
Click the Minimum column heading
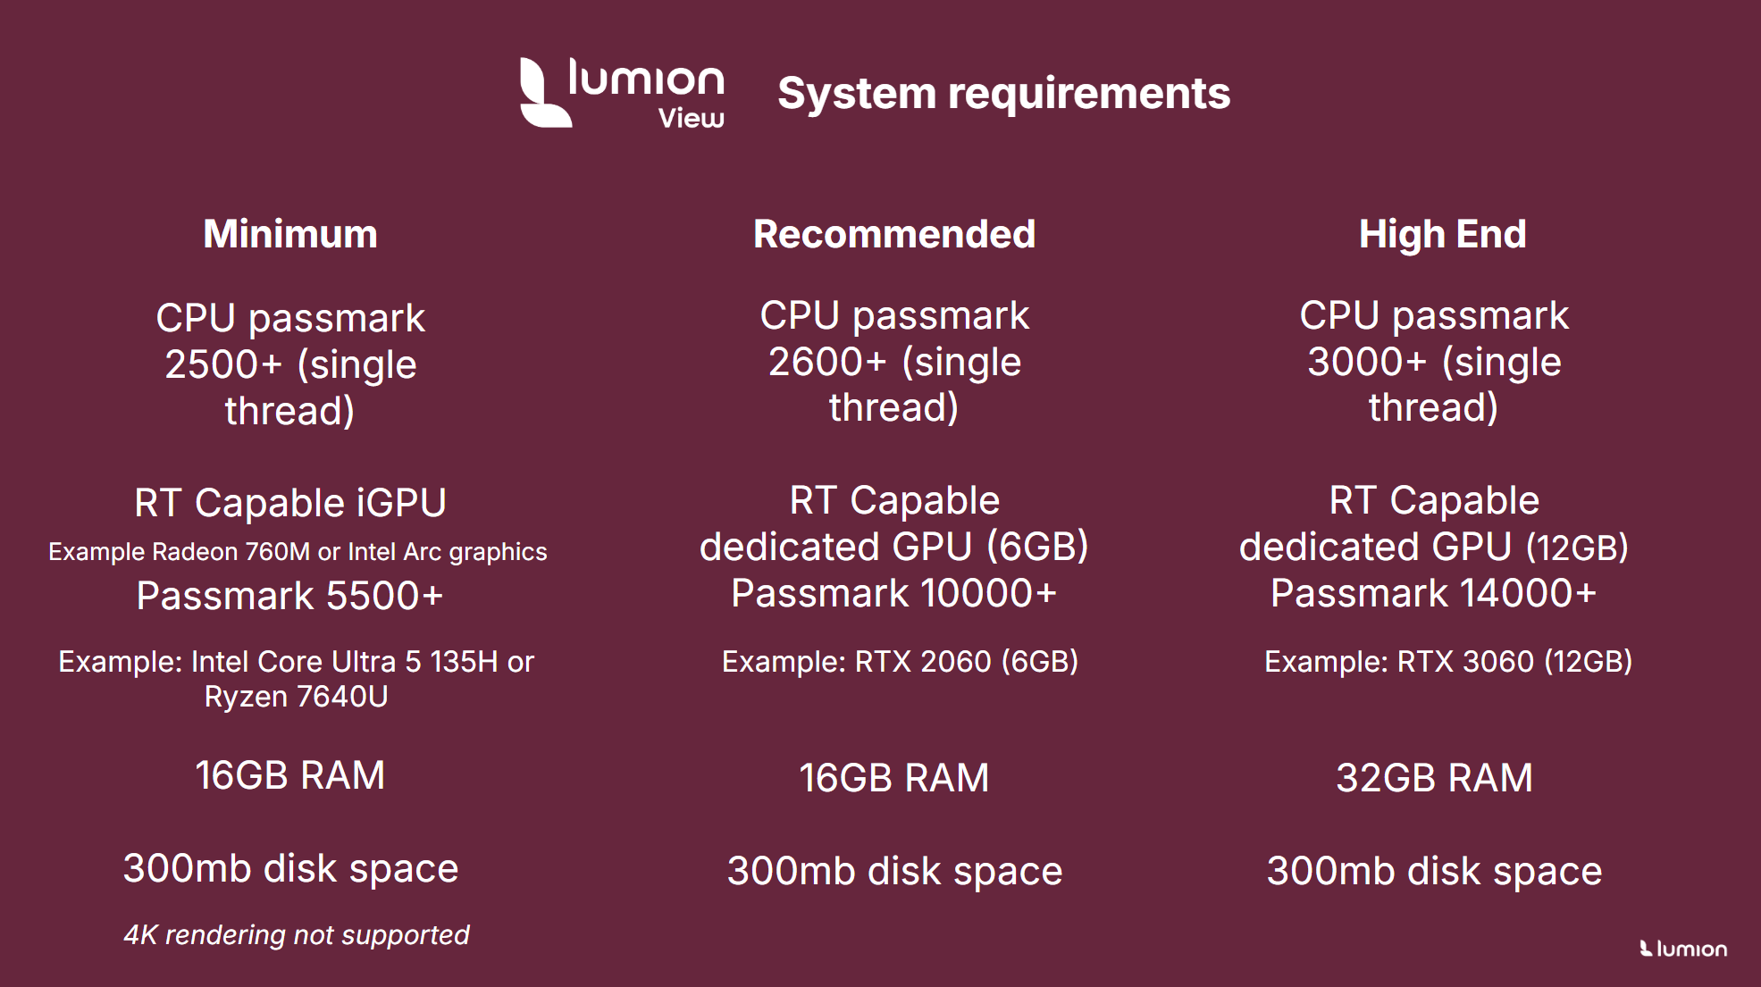[x=290, y=234]
